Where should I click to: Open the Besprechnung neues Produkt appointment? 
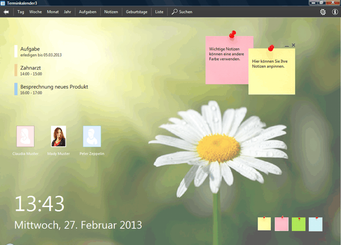click(54, 89)
